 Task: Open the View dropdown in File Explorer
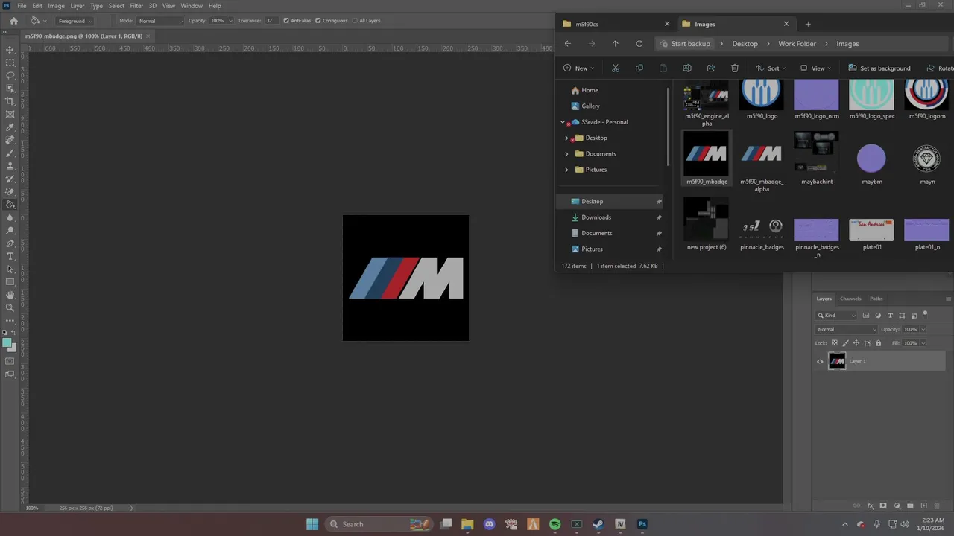pos(815,68)
